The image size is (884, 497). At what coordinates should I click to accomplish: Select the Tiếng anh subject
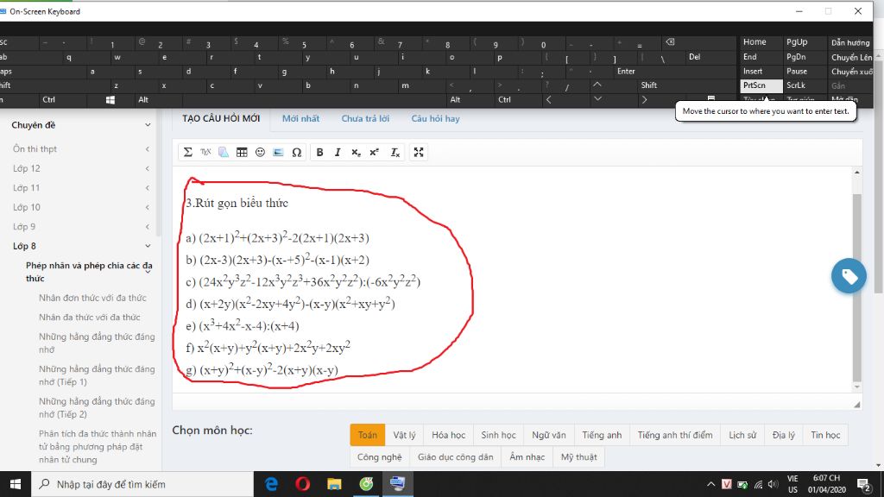click(x=602, y=435)
